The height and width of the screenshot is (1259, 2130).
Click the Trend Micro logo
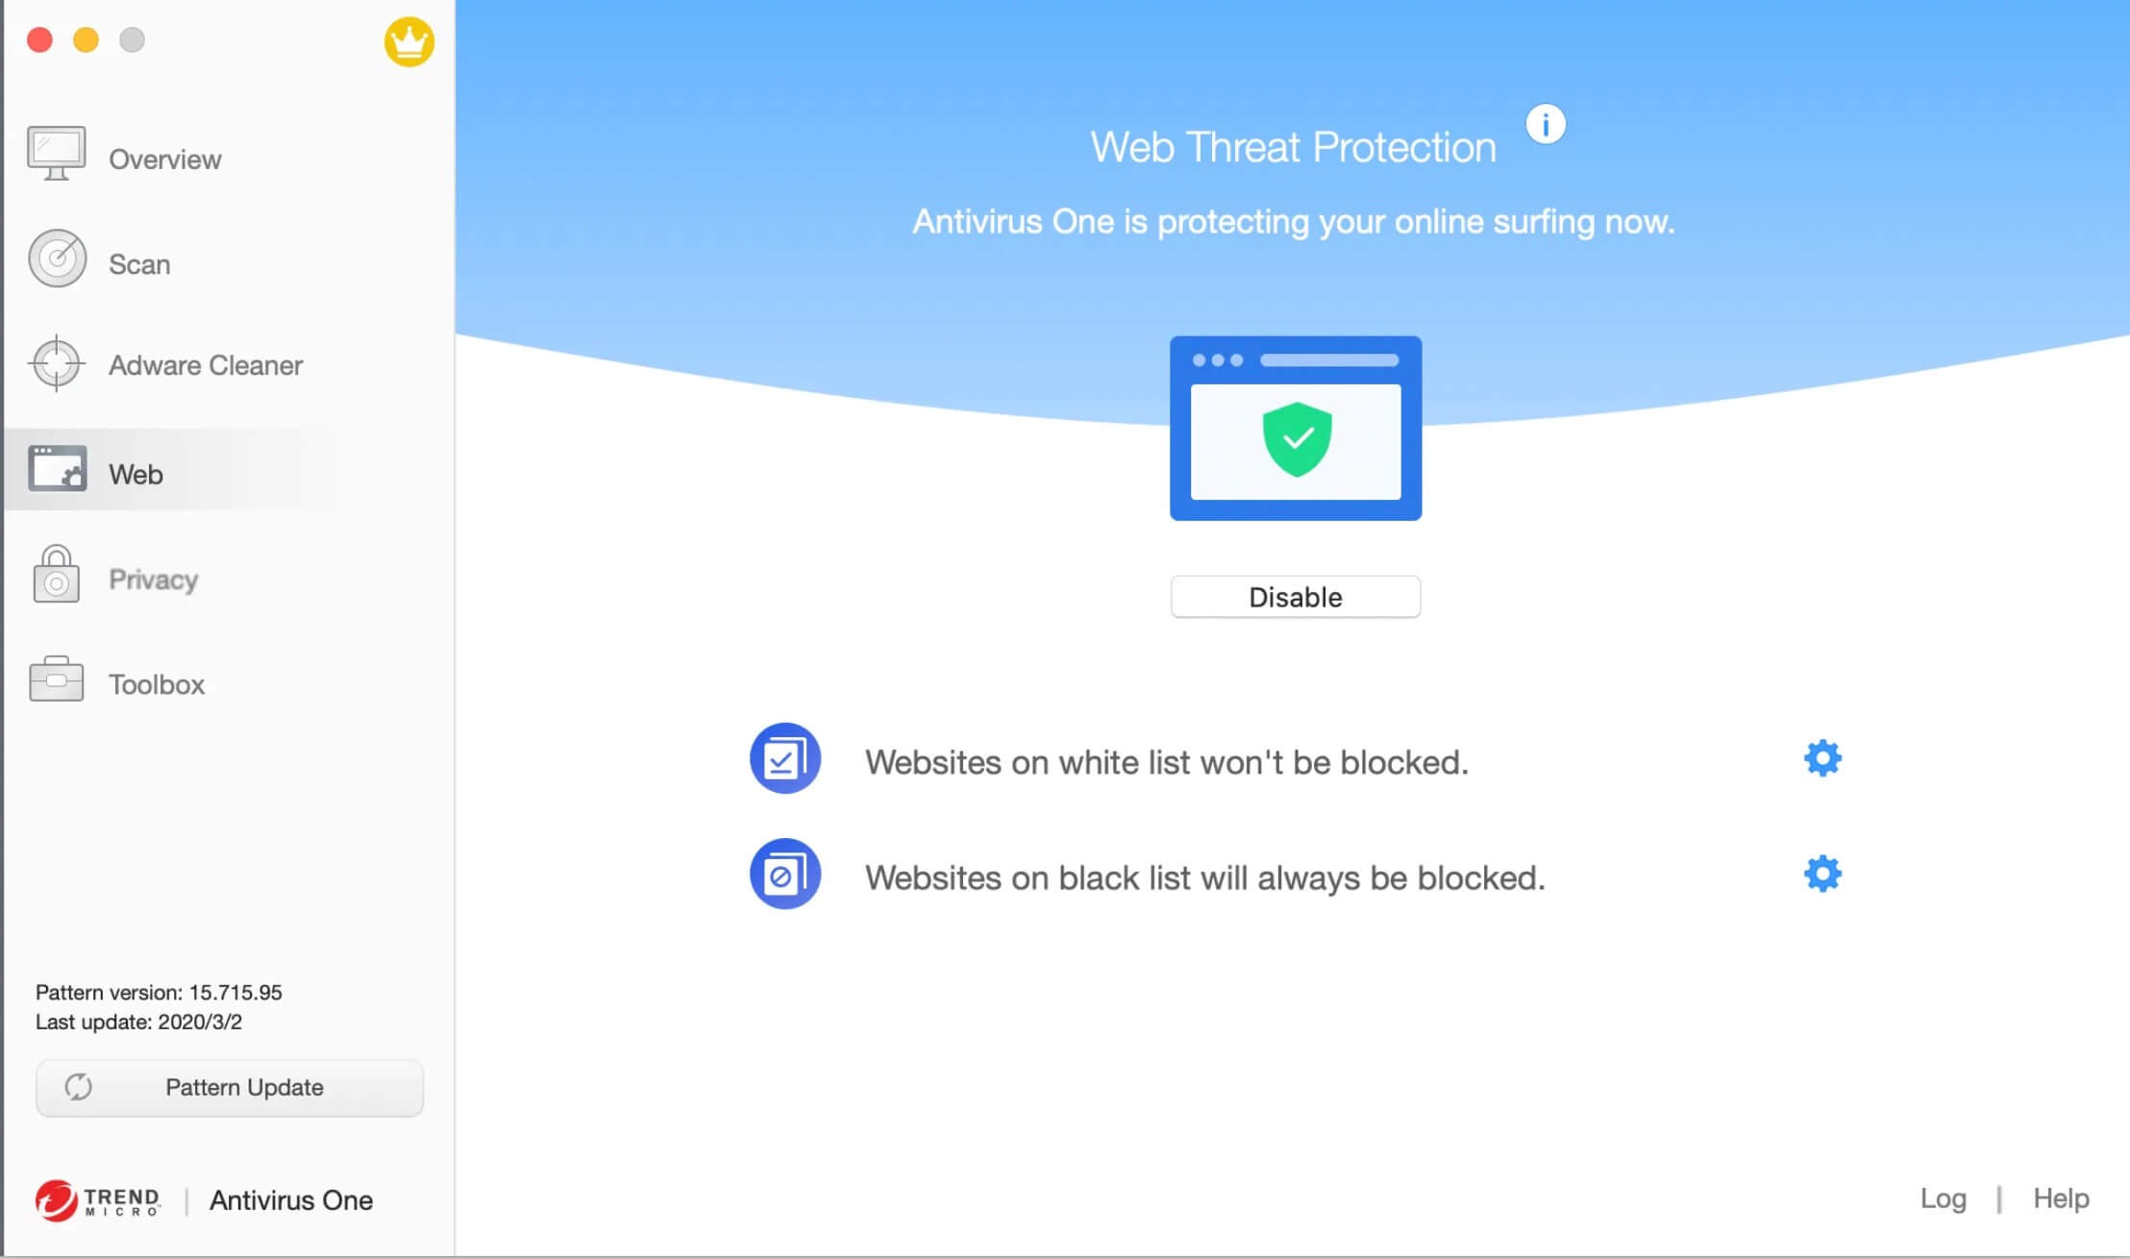click(97, 1200)
